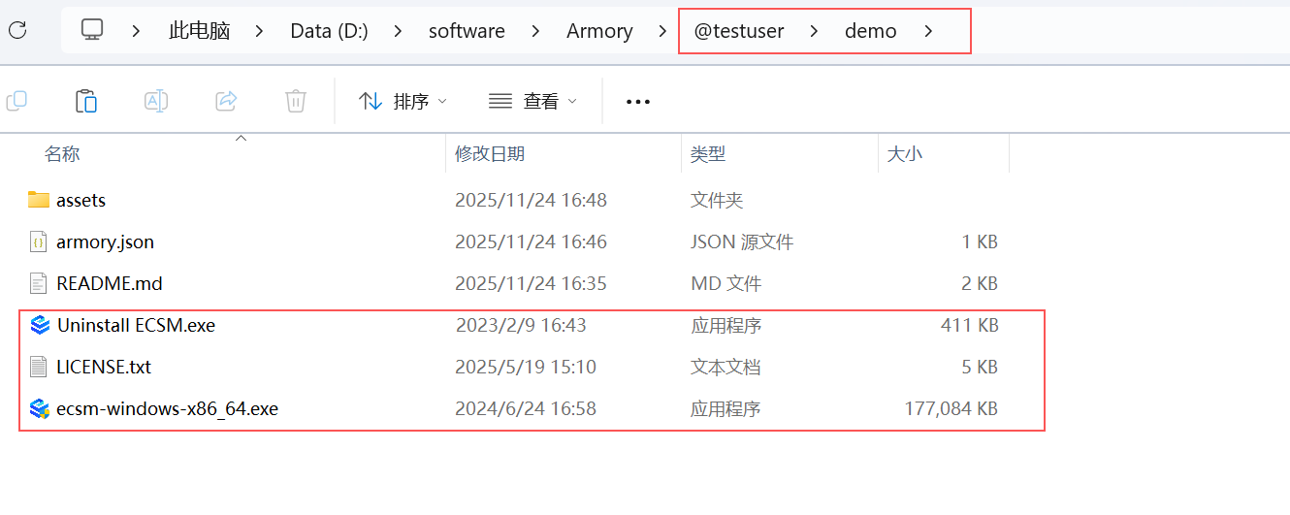Click the delete trash can icon
The height and width of the screenshot is (515, 1290).
pyautogui.click(x=296, y=101)
